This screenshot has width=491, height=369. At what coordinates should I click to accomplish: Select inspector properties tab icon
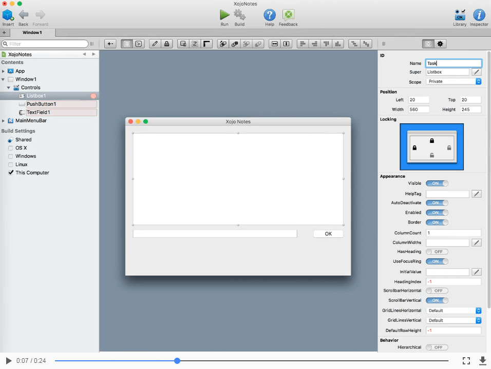point(428,44)
